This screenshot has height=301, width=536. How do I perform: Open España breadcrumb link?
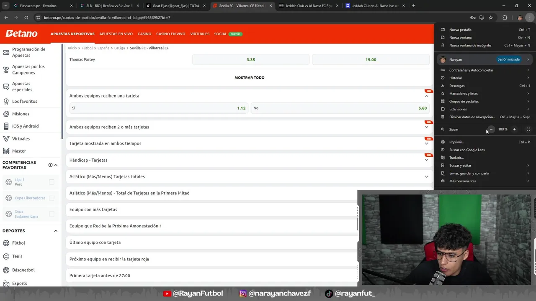103,48
